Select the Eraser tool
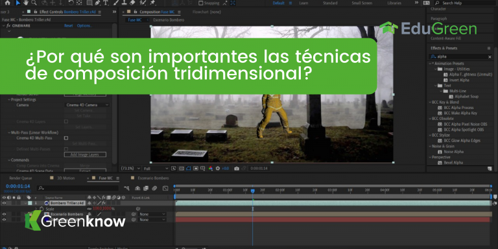 [133, 3]
